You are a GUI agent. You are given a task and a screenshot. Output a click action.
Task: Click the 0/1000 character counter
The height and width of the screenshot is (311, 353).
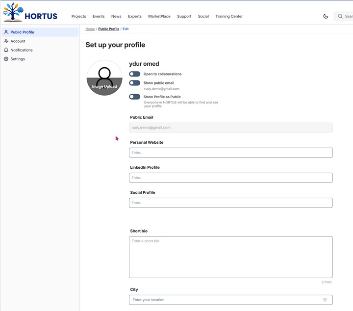point(327,282)
